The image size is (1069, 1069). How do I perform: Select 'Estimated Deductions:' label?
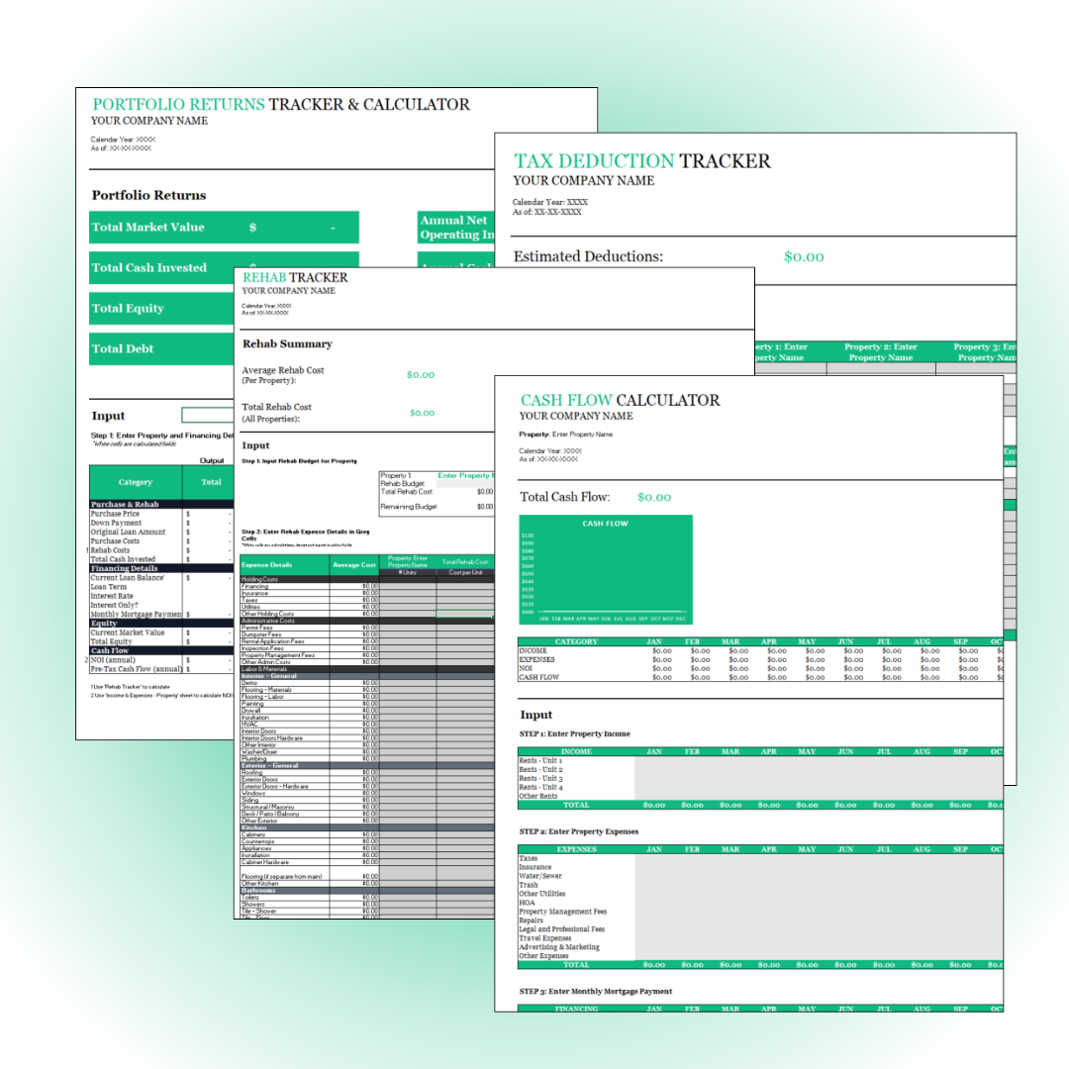[588, 256]
